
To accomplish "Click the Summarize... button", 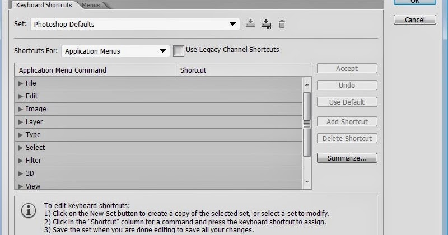I will click(x=347, y=158).
